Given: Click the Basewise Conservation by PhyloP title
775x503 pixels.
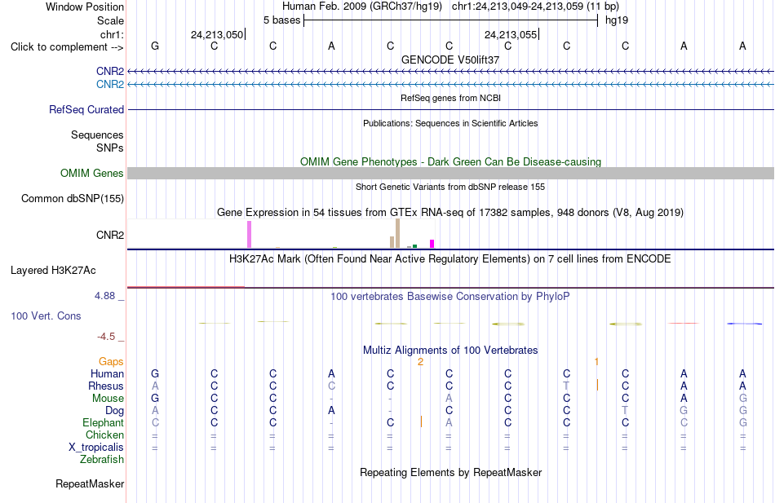Looking at the screenshot, I should [450, 297].
